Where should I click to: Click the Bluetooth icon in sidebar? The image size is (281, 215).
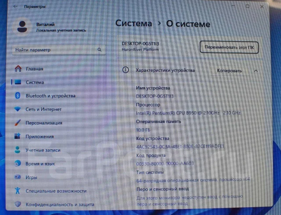coord(18,95)
